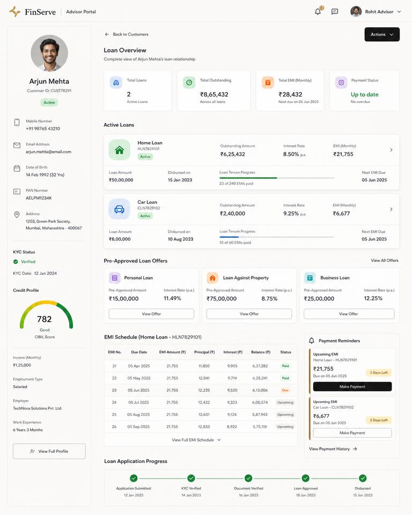This screenshot has height=515, width=412.
Task: Click the Home Loan house icon
Action: click(119, 150)
